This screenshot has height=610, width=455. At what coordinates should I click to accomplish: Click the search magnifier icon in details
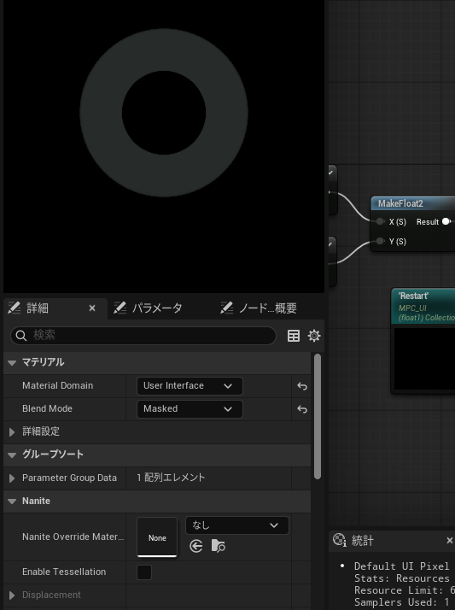pyautogui.click(x=21, y=336)
